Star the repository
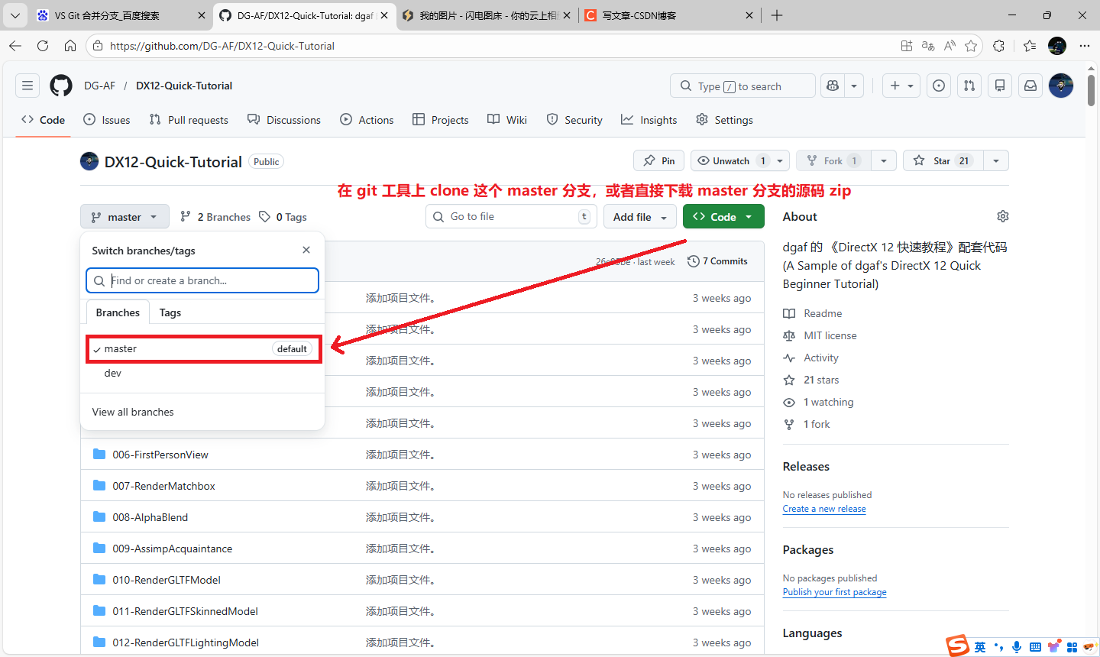Screen dimensions: 1100x657 point(943,160)
